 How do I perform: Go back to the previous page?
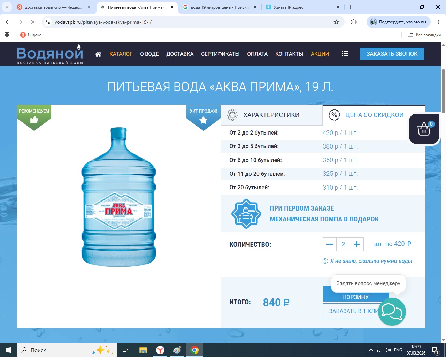tap(8, 22)
